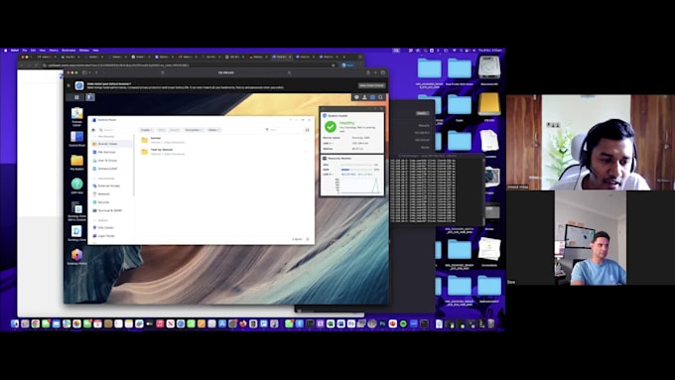Select Macintosh HD drive on Mac desktop
675x380 pixels.
[489, 69]
